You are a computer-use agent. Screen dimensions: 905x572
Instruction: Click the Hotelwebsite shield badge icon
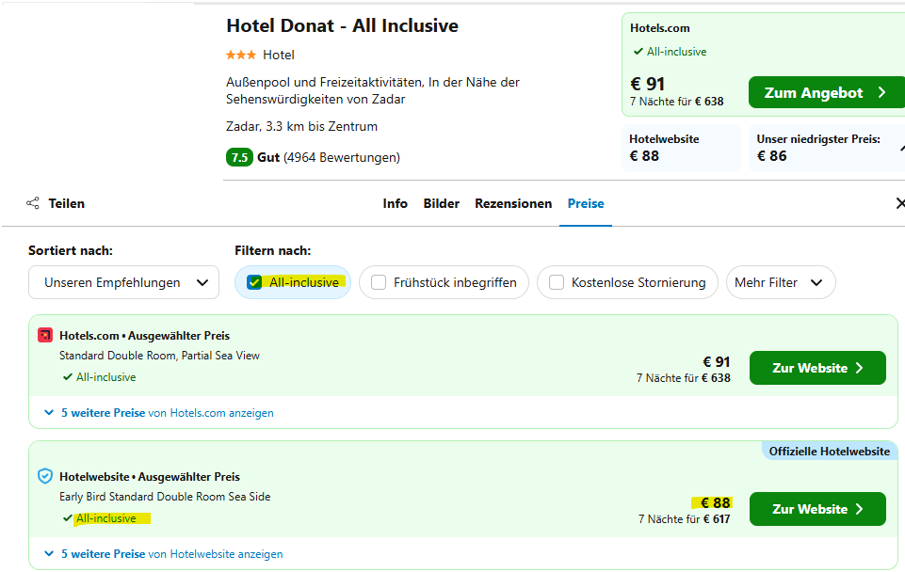pyautogui.click(x=45, y=476)
